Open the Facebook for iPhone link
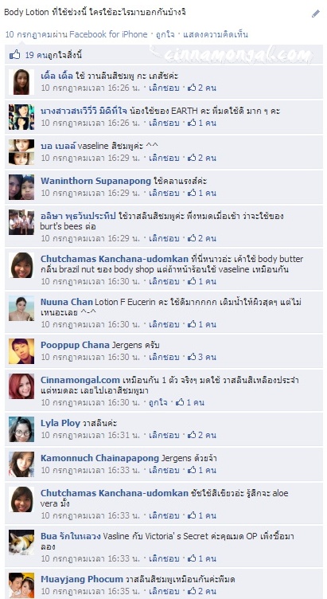This screenshot has width=327, height=599. point(108,34)
